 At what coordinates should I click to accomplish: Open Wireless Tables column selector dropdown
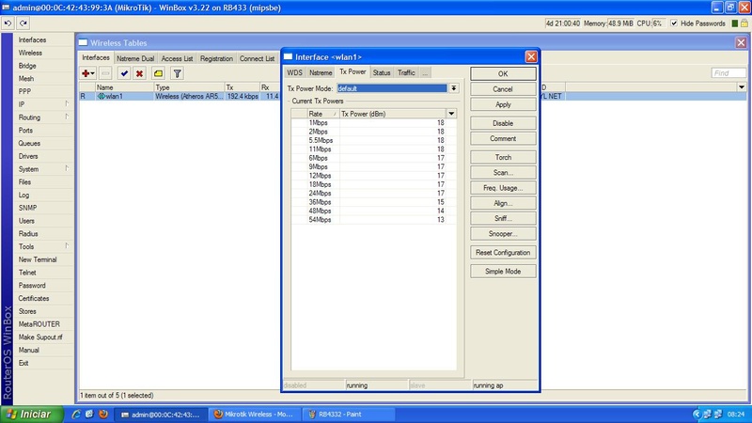click(742, 87)
